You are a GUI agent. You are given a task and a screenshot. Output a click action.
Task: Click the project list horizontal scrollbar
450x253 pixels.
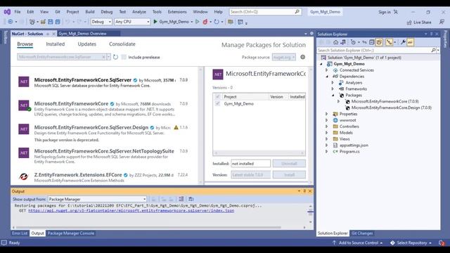tap(259, 153)
